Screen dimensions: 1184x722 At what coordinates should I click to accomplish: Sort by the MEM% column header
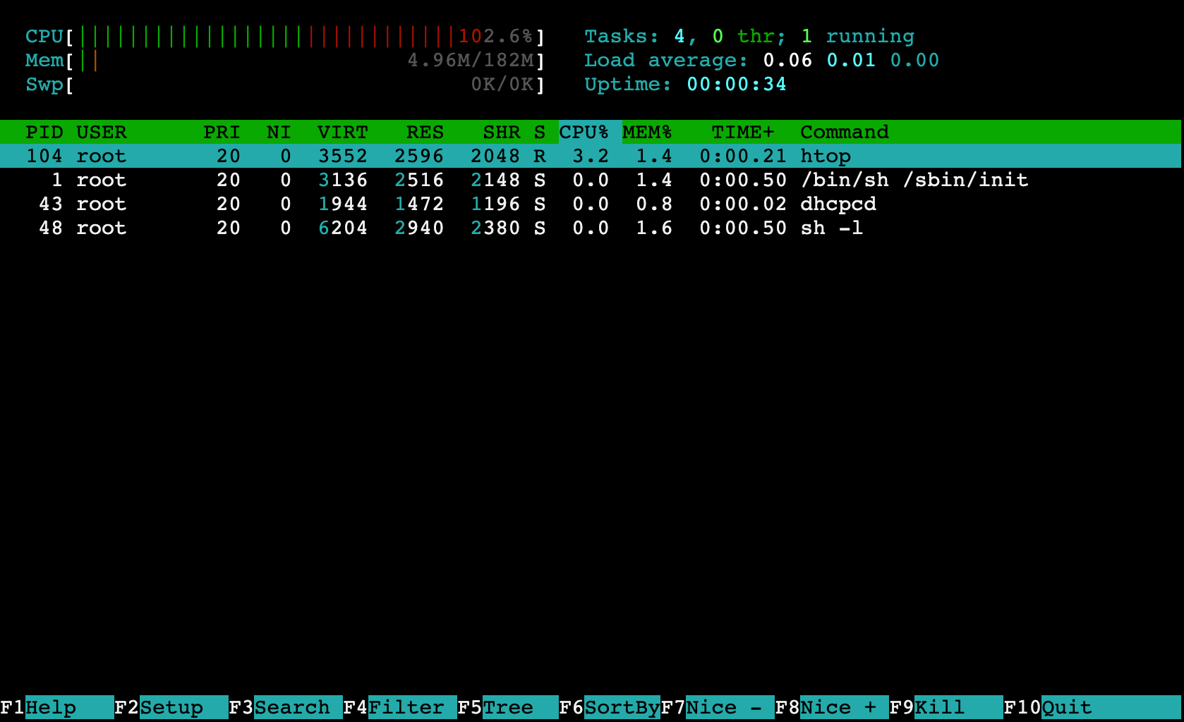[647, 132]
